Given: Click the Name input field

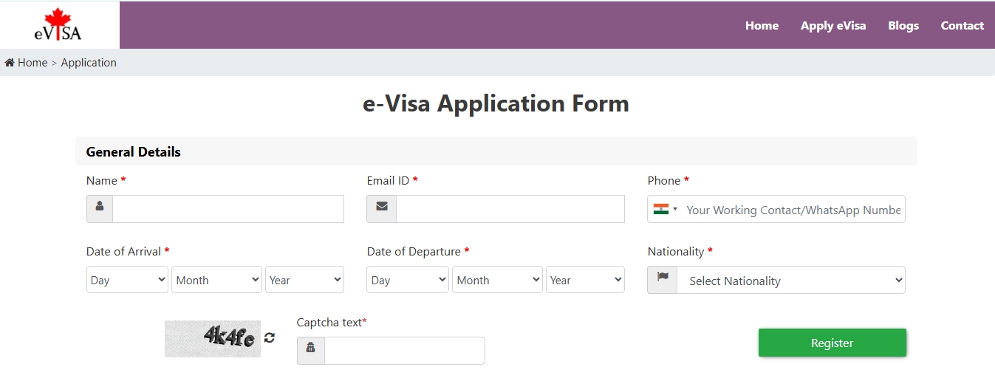Looking at the screenshot, I should coord(228,209).
